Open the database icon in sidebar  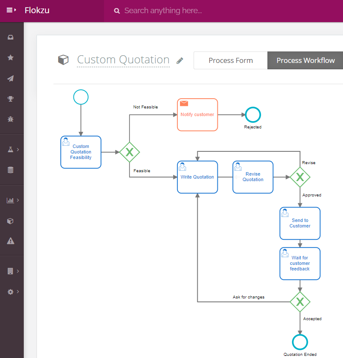11,170
